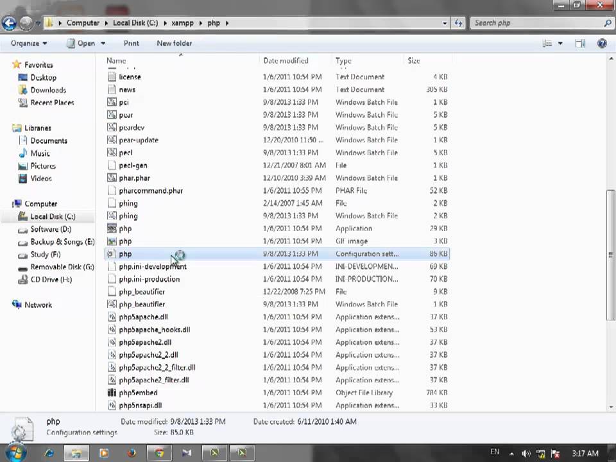Open Help with the question mark icon
616x462 pixels.
tap(602, 43)
